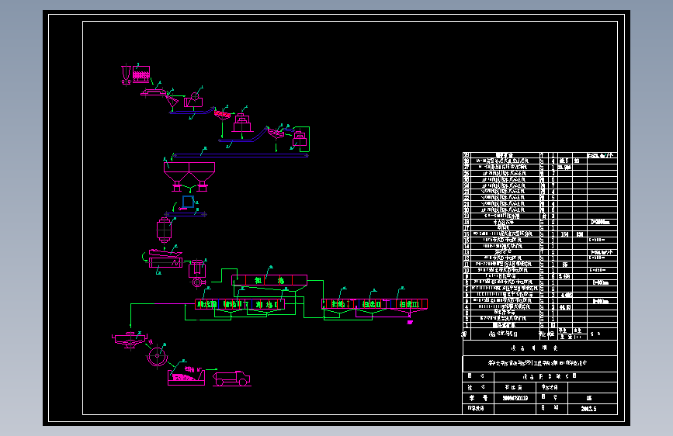Select the thickener tank at the lower left
The height and width of the screenshot is (436, 673).
pyautogui.click(x=129, y=339)
